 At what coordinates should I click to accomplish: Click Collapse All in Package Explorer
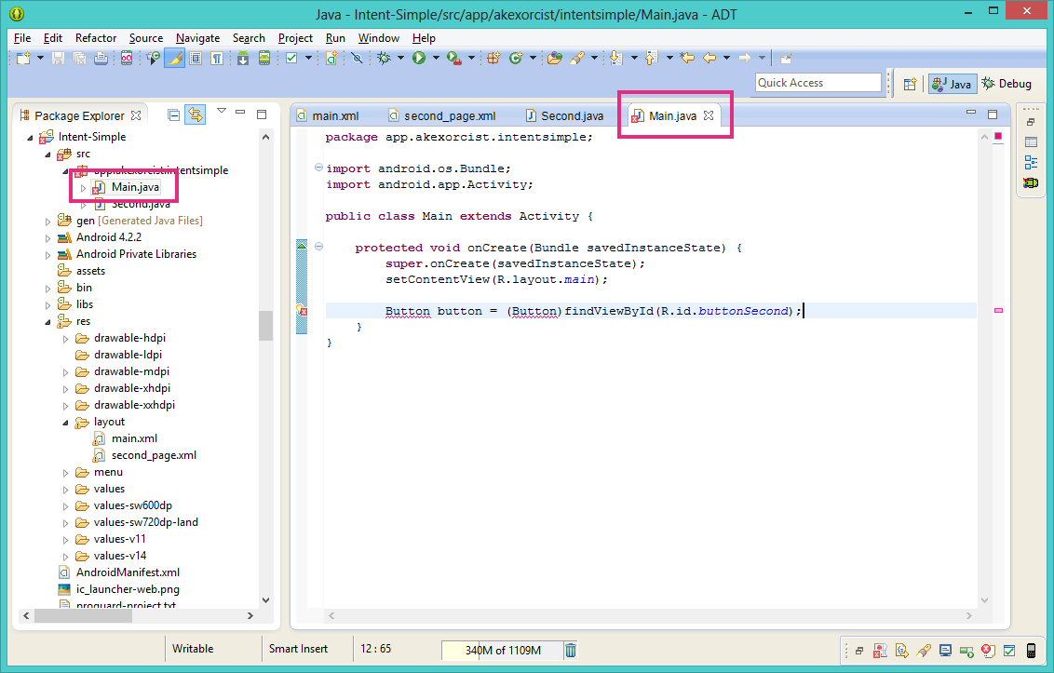(173, 115)
